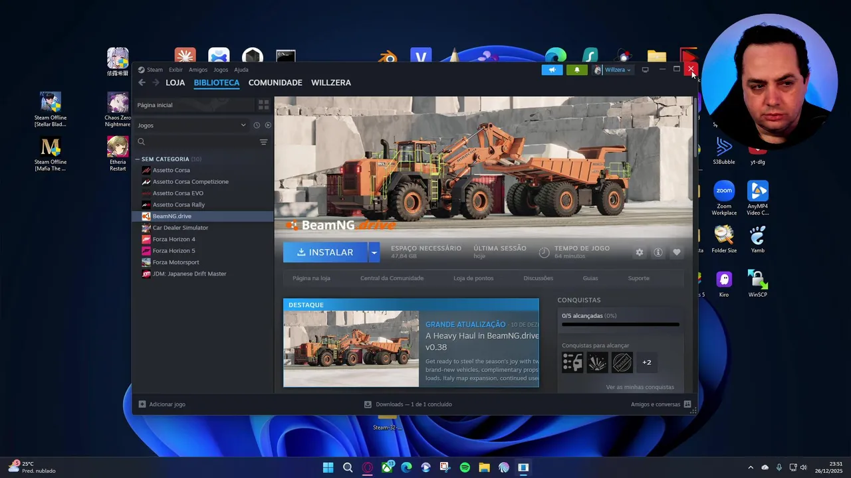Go forward with the navigation arrow
Screen dimensions: 851x478
pyautogui.click(x=156, y=82)
